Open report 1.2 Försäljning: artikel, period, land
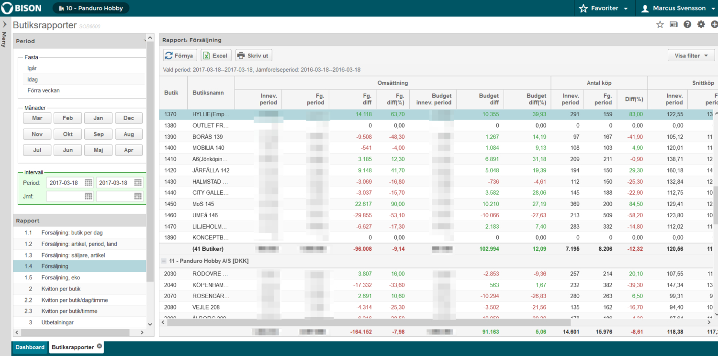This screenshot has height=356, width=718. [x=79, y=244]
